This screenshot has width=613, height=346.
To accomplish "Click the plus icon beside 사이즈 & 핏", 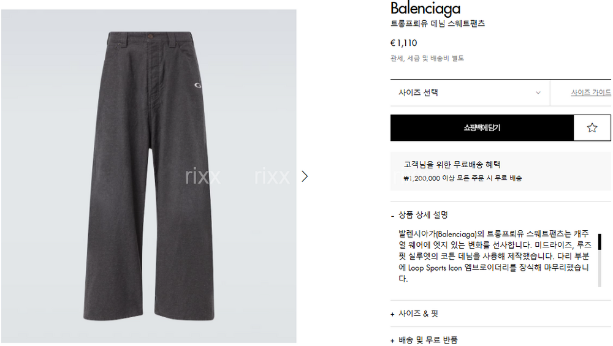I will (x=392, y=314).
